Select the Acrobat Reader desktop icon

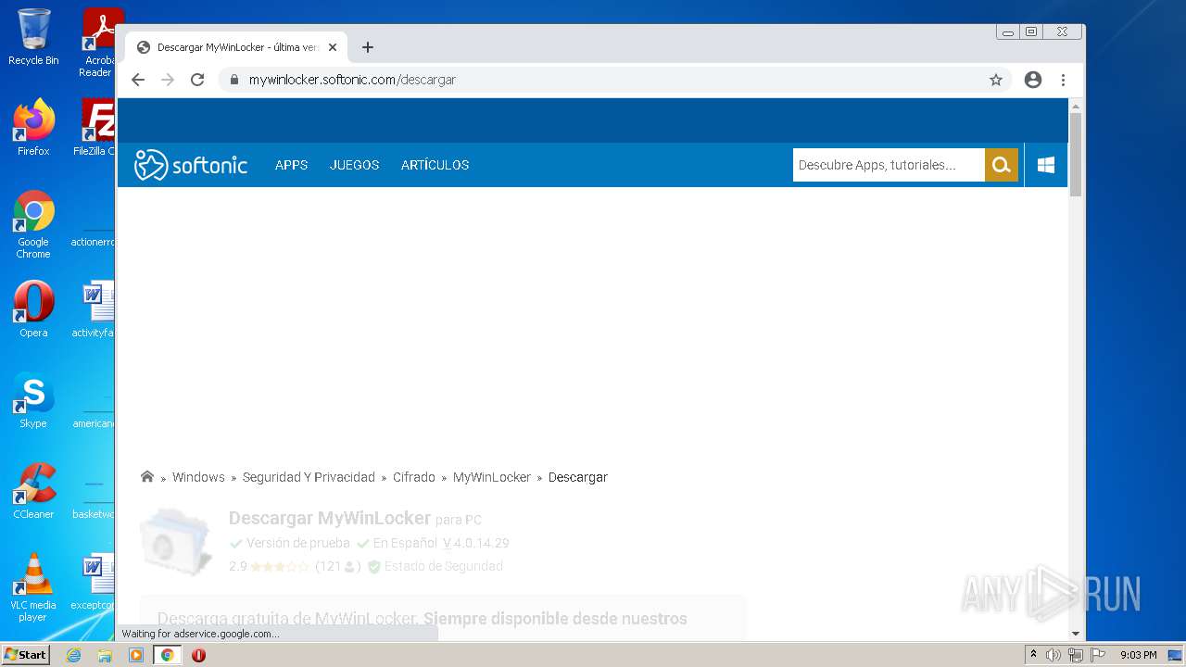click(98, 43)
